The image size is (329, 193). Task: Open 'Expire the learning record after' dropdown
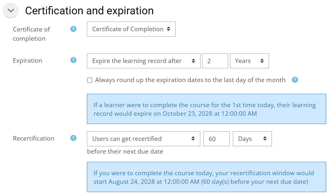click(x=143, y=61)
